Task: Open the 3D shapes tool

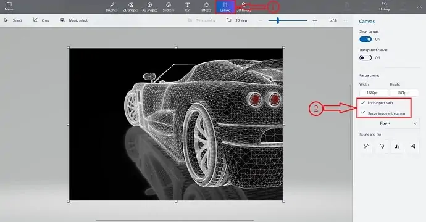Action: [149, 7]
